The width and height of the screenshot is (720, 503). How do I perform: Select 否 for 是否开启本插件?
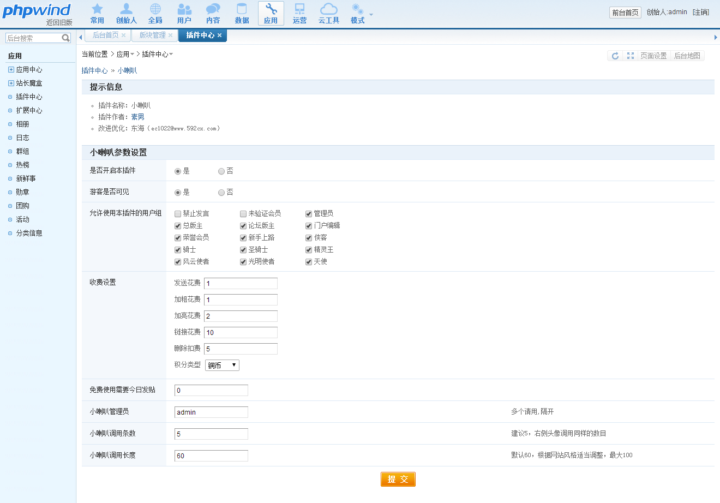click(221, 171)
